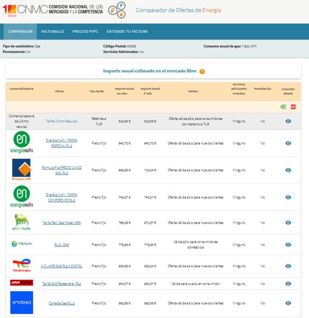The height and width of the screenshot is (318, 309).
Task: Open Tarifa Fácil Gas Hogar offer link
Action: tap(62, 223)
